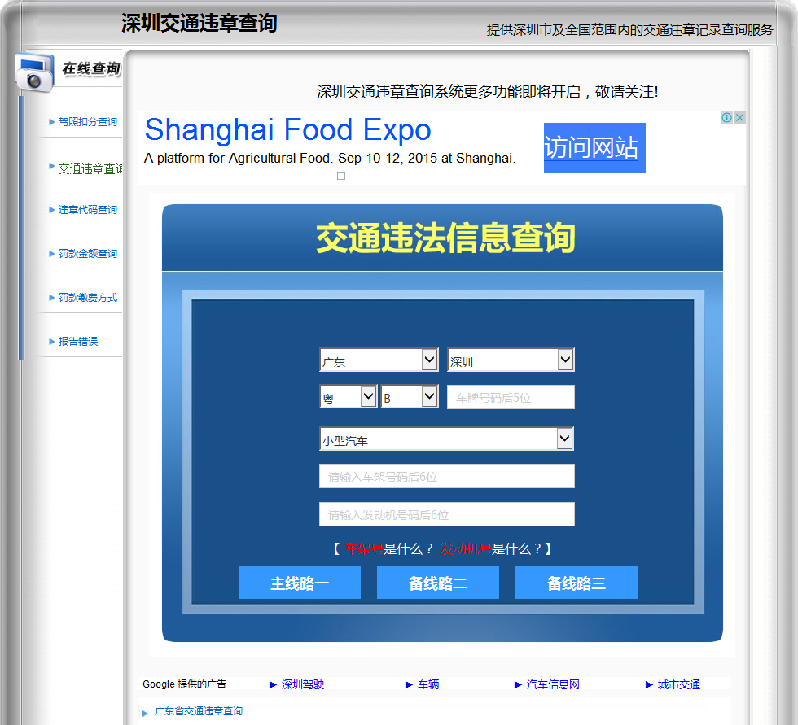The height and width of the screenshot is (725, 798).
Task: Open 交通违章查询 in the sidebar
Action: point(90,168)
